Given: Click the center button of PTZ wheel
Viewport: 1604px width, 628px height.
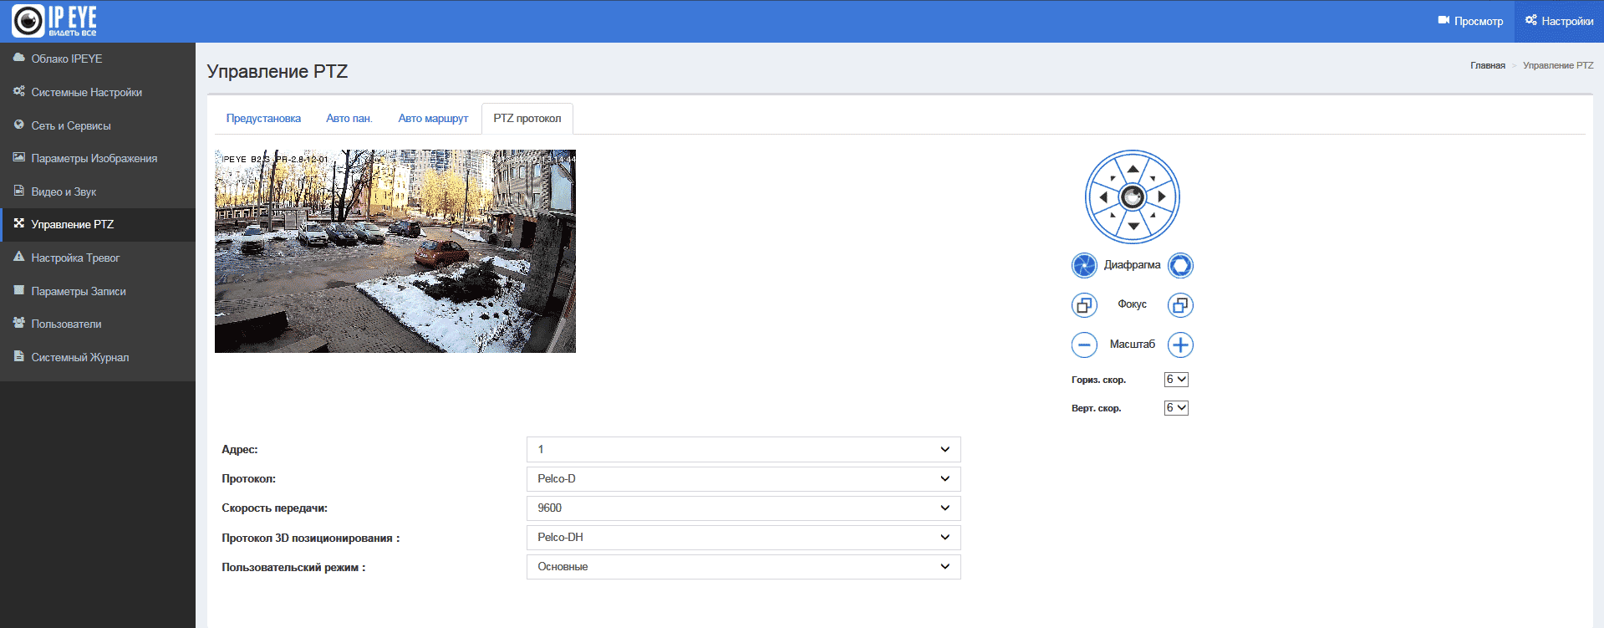Looking at the screenshot, I should 1132,197.
